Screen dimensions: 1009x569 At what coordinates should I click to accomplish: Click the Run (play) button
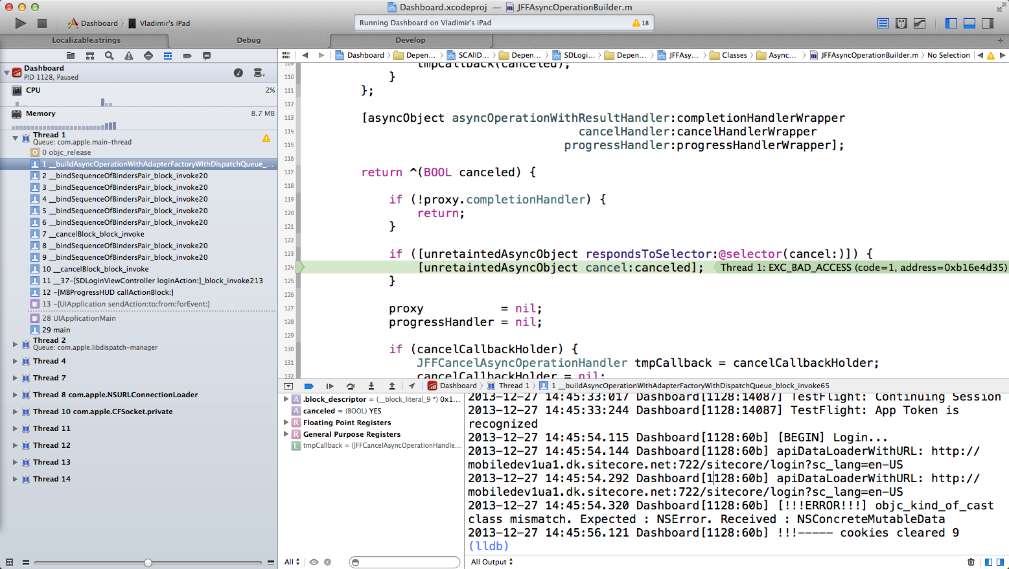pos(21,23)
